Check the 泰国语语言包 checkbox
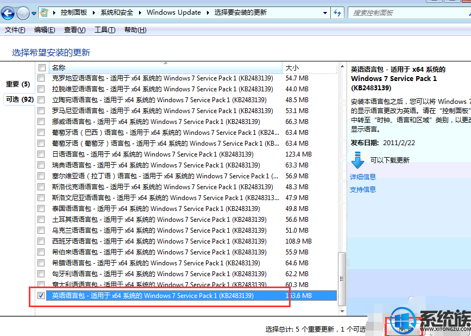The height and width of the screenshot is (336, 471). [41, 209]
